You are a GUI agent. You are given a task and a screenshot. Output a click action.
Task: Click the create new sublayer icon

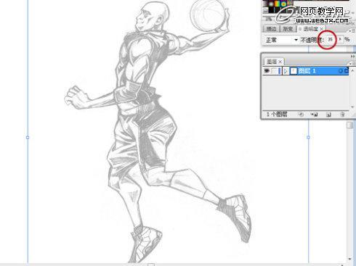[314, 115]
